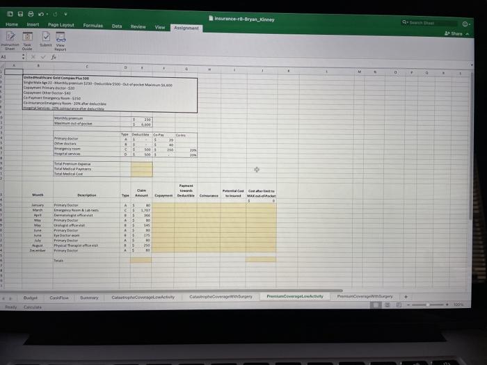Open the CatastropheCoverageLowActivity sheet tab
Screen dimensions: 487x365
143,297
